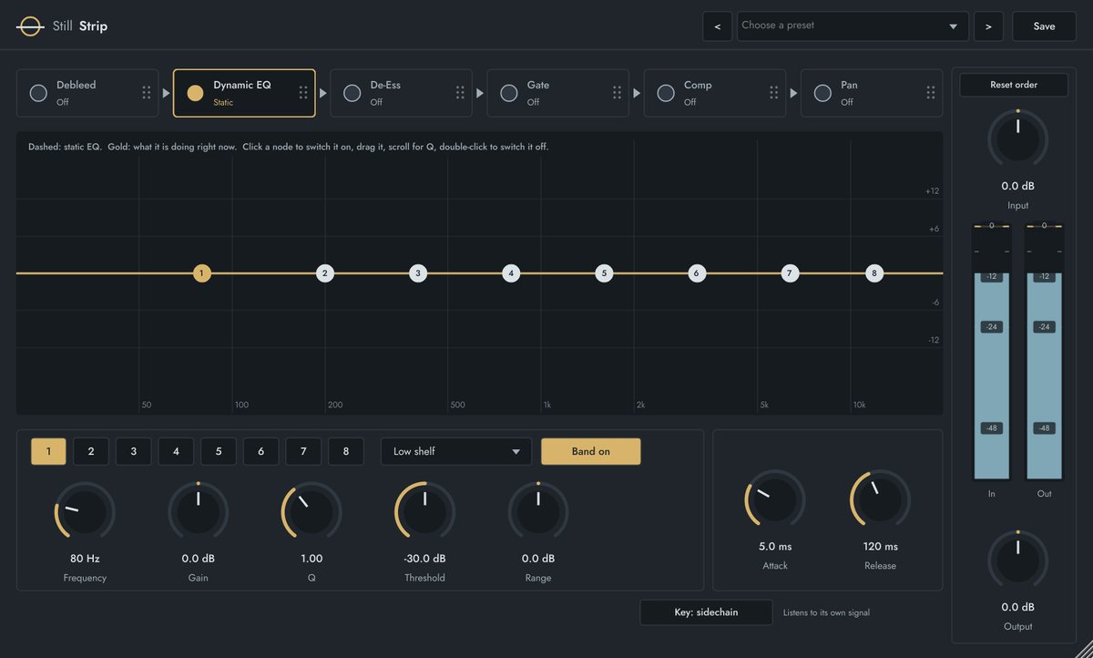
Task: Select band tab 7
Action: [303, 451]
